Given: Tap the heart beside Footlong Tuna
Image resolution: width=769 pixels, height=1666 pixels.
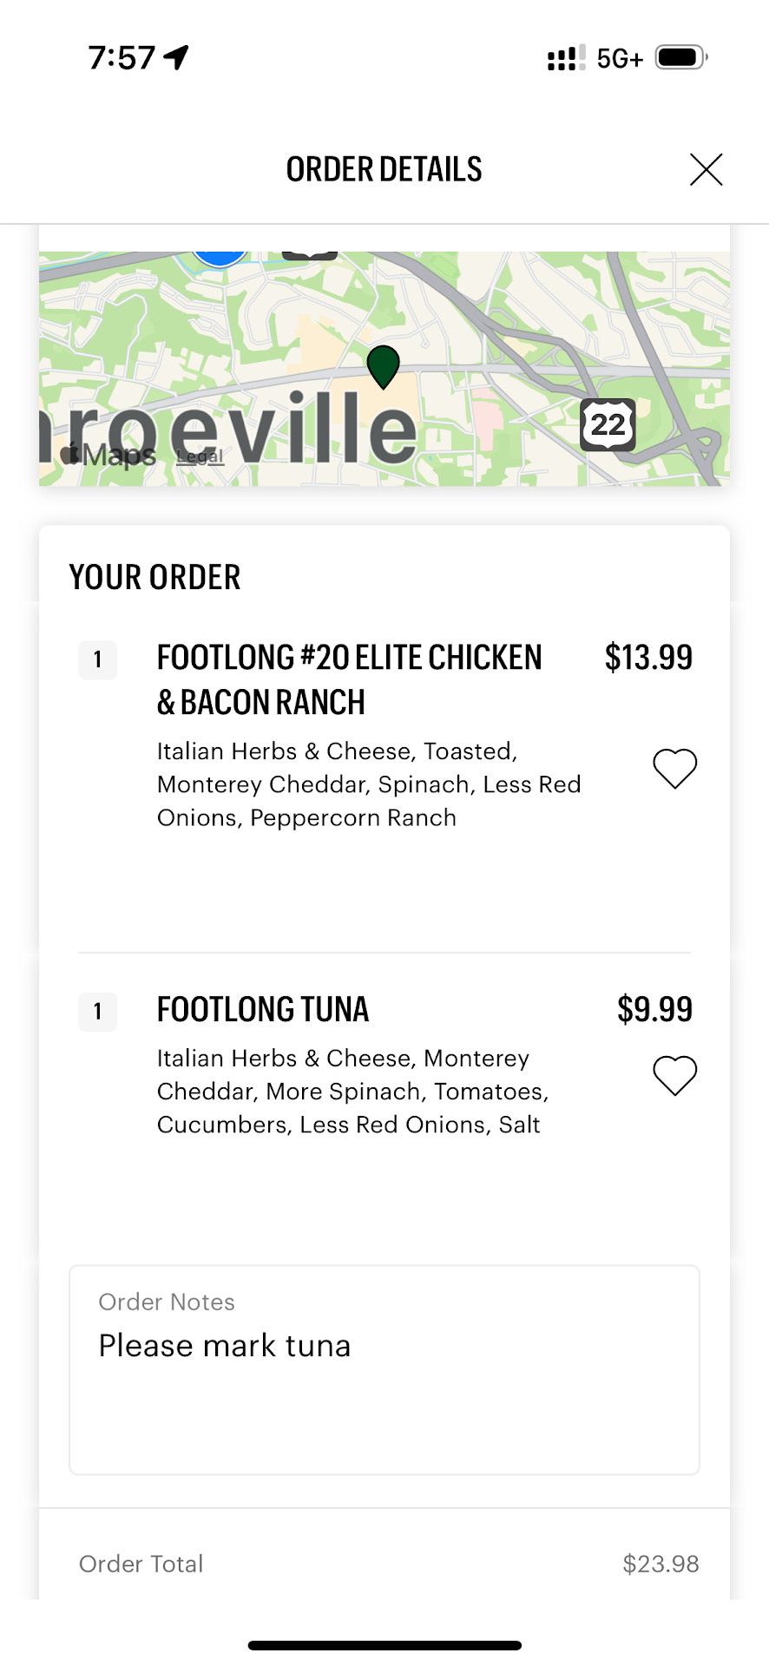Looking at the screenshot, I should click(x=674, y=1075).
